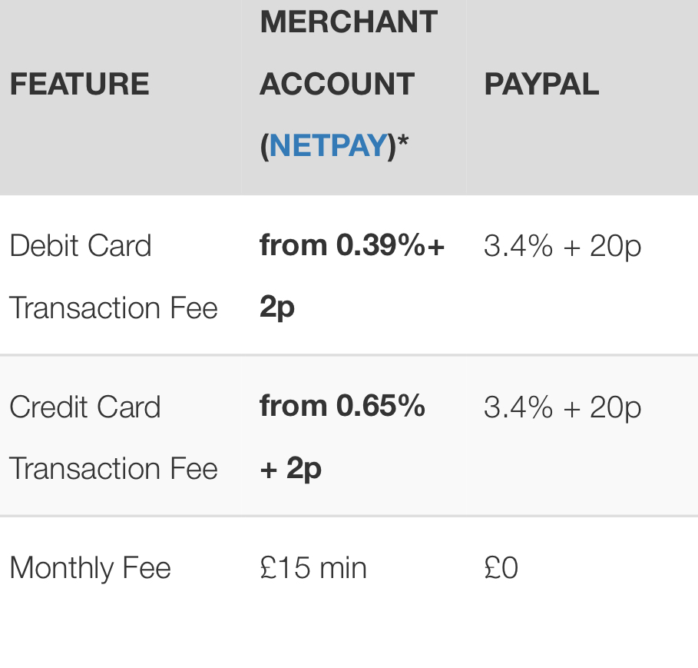Image resolution: width=698 pixels, height=668 pixels.
Task: Click the PAYPAL column header
Action: coord(542,84)
